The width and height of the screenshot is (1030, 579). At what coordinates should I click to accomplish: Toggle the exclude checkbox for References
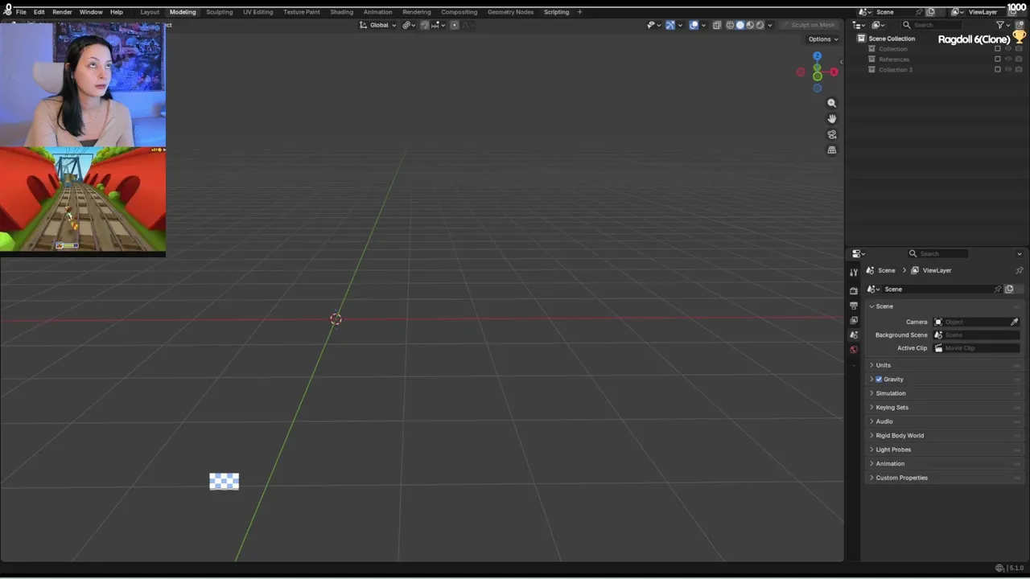pos(998,60)
